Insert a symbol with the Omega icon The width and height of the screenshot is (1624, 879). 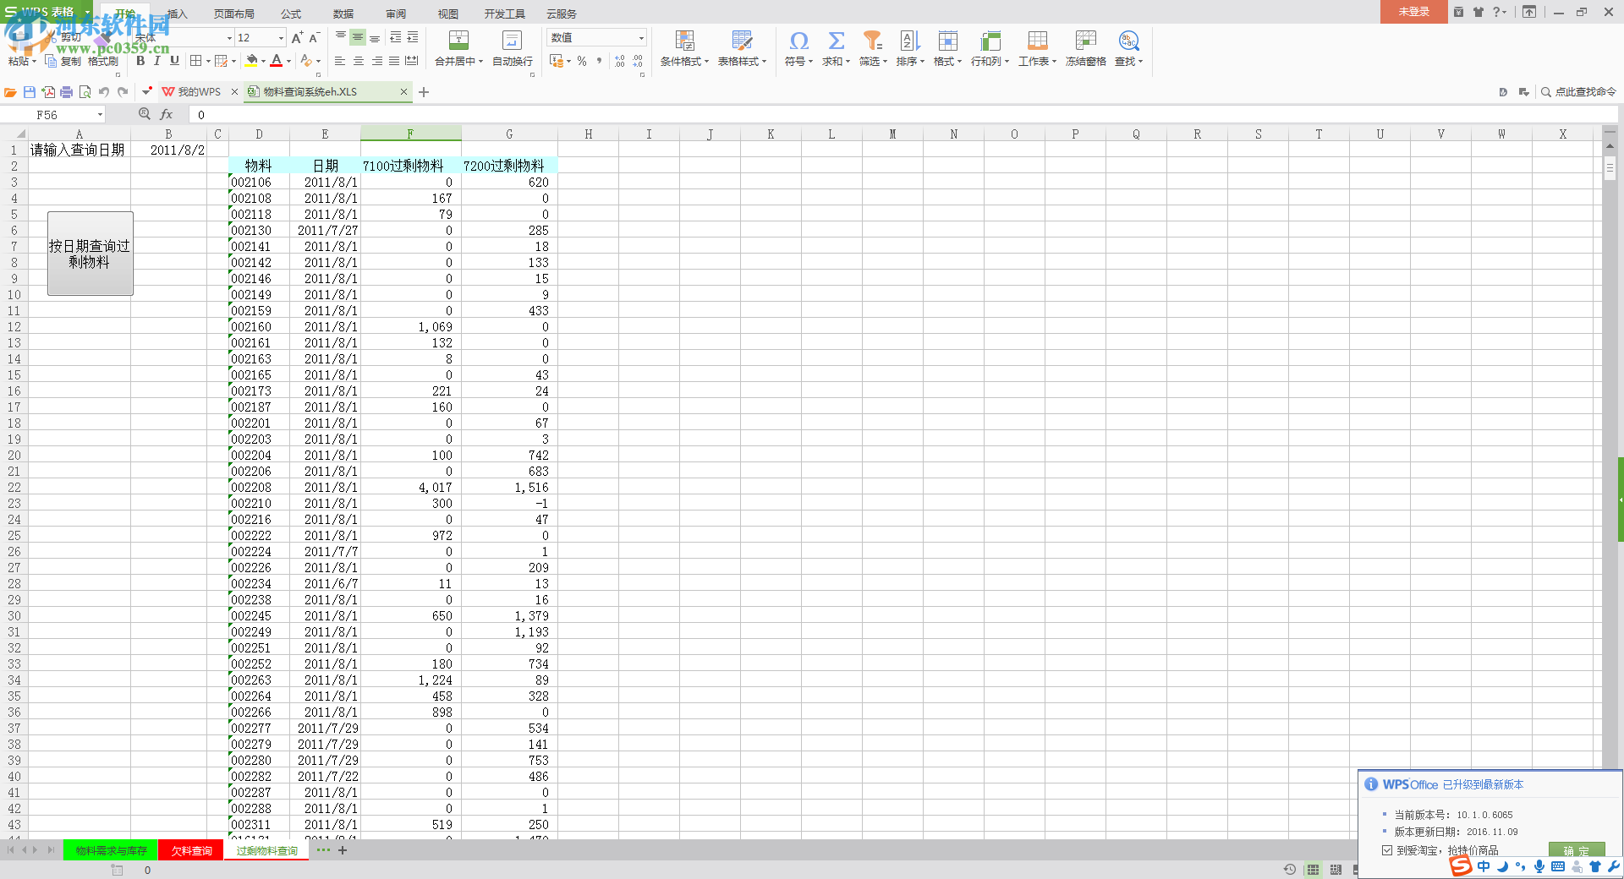click(x=798, y=40)
